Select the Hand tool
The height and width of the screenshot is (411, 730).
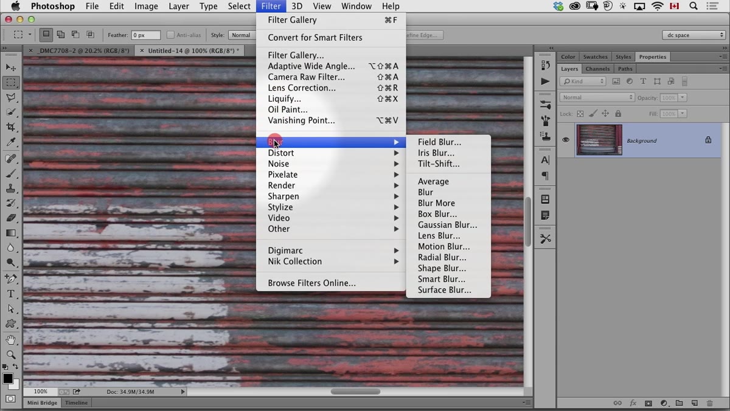(x=11, y=340)
